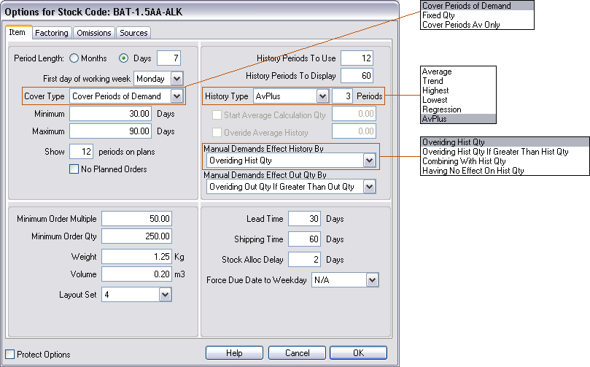Expand Manual Demands Effect History By dropdown

coord(370,161)
